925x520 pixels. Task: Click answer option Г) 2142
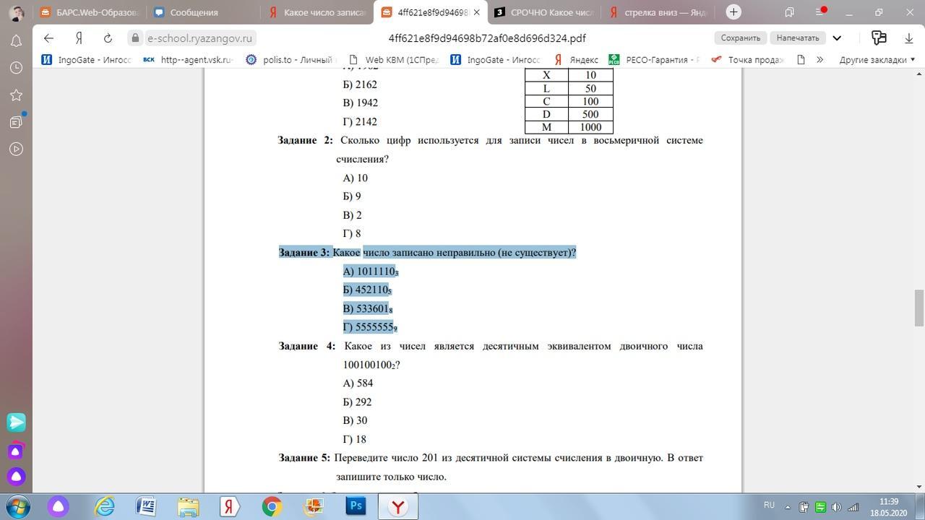360,122
